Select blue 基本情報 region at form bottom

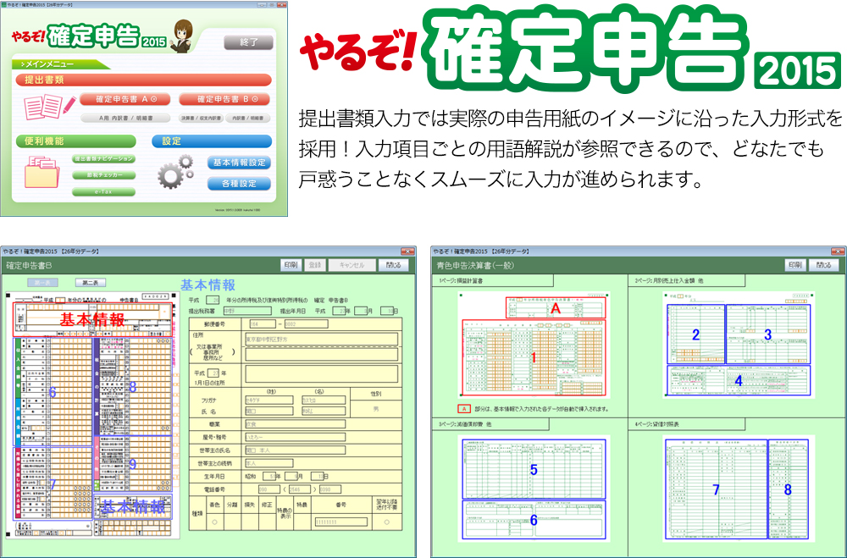(x=133, y=506)
